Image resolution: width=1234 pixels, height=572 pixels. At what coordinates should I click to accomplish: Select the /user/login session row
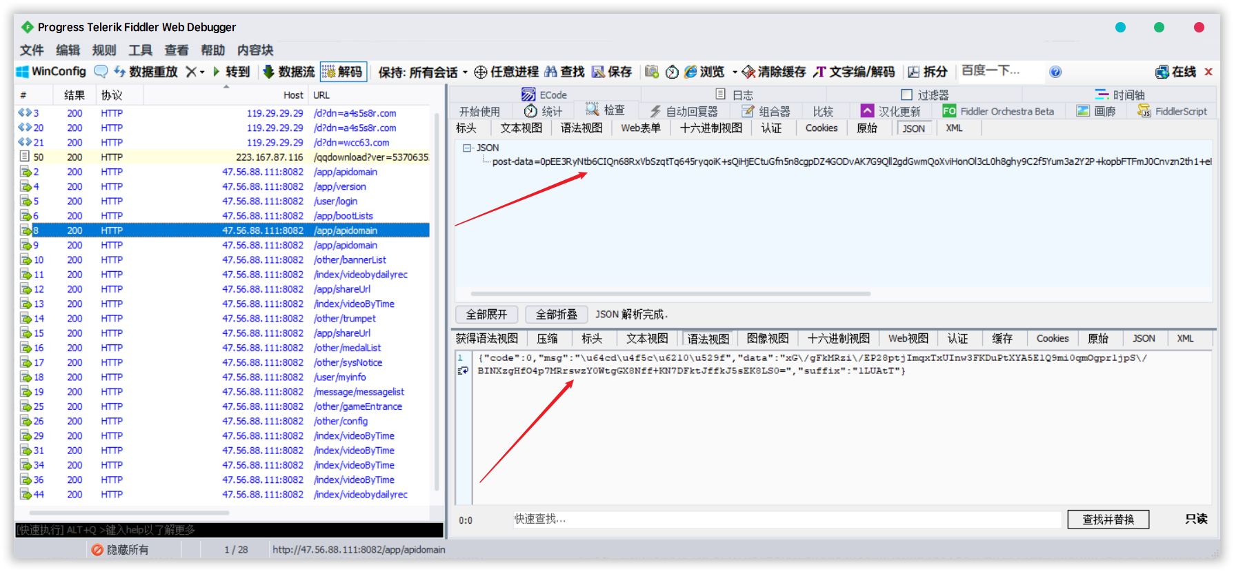(223, 201)
